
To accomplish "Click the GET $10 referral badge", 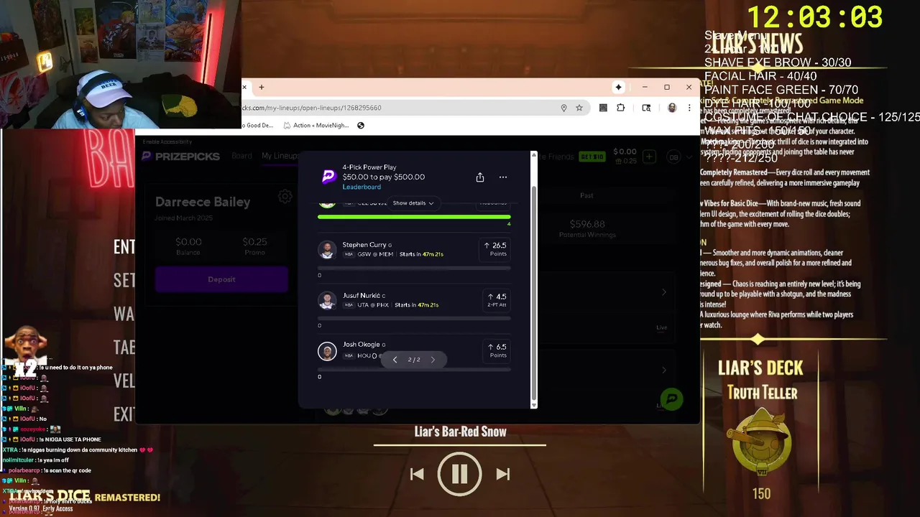I will coord(592,157).
